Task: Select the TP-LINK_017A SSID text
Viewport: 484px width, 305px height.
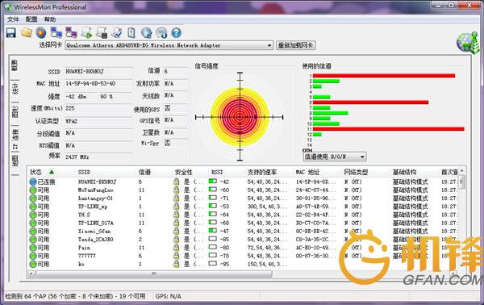Action: [95, 223]
